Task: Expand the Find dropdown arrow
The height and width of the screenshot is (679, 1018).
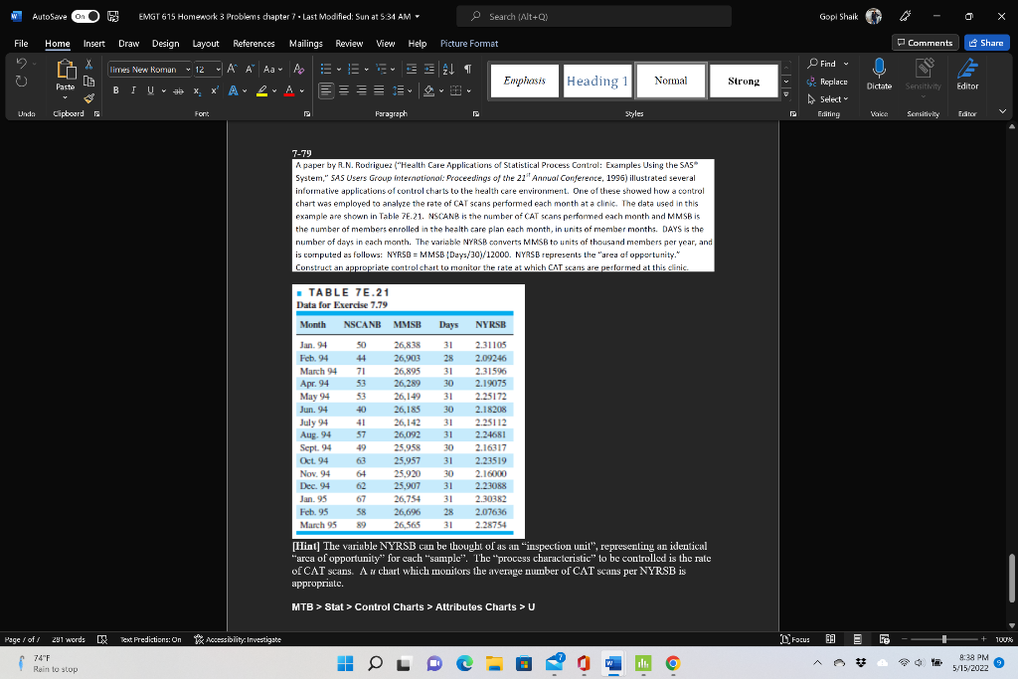Action: tap(846, 64)
